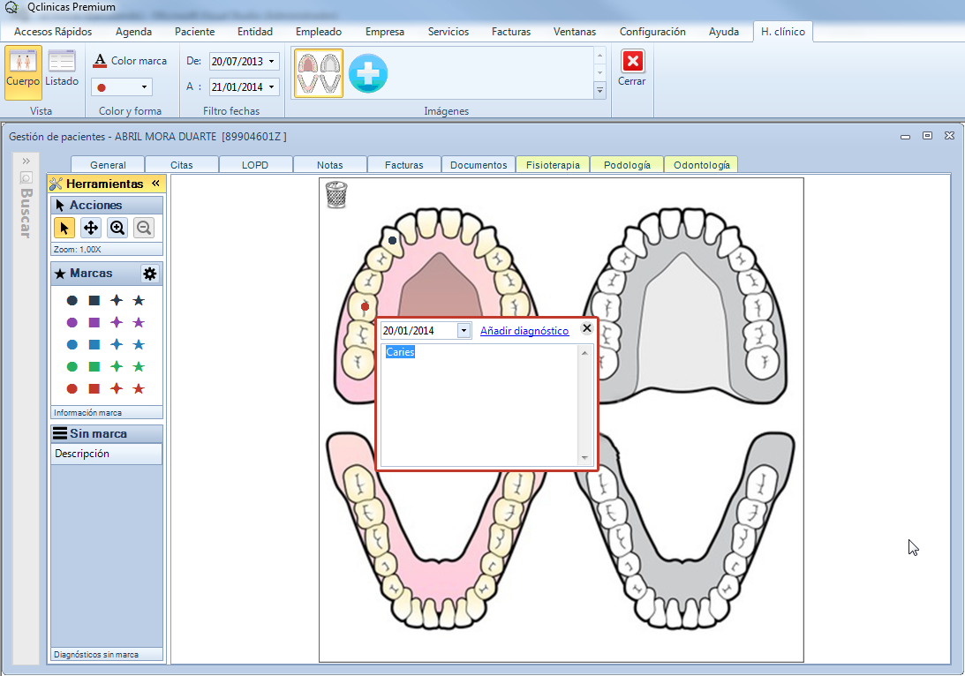Select the pointer arrow tool in Acciones
Image resolution: width=965 pixels, height=676 pixels.
(x=64, y=229)
